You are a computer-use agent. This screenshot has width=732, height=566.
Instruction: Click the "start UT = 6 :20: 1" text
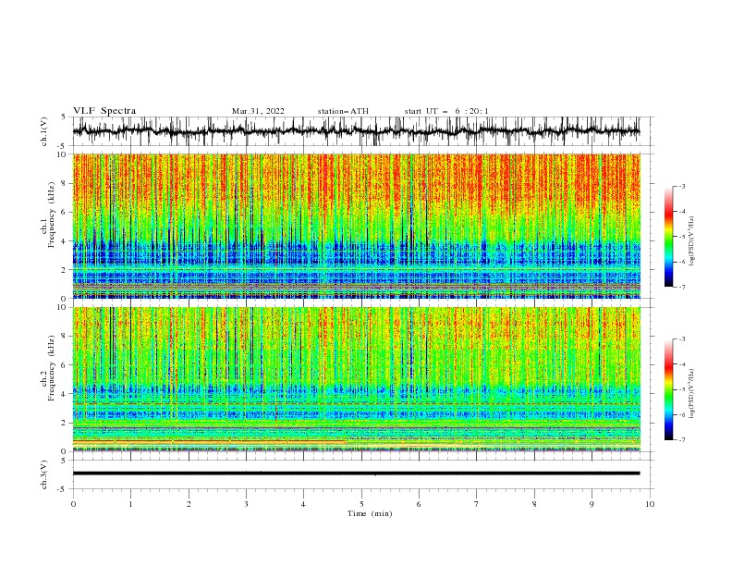tap(446, 111)
